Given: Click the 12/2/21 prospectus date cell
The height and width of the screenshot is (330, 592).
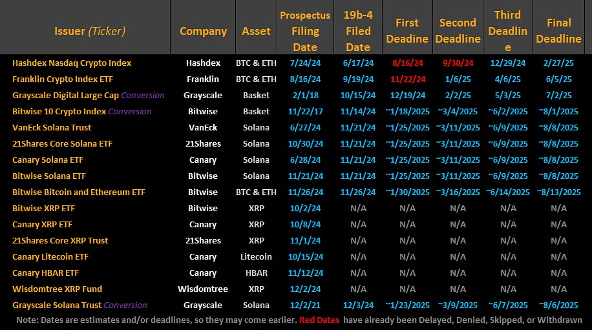Looking at the screenshot, I should click(x=305, y=305).
